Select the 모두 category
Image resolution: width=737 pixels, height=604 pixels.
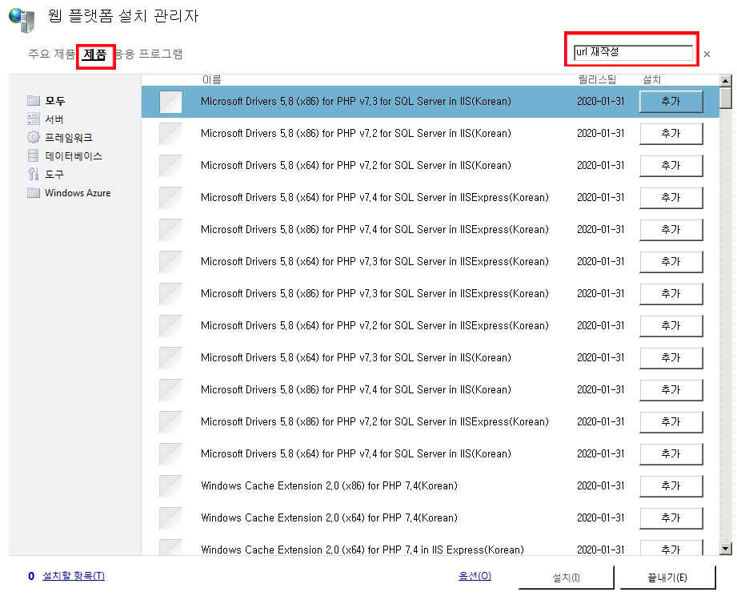tap(55, 101)
